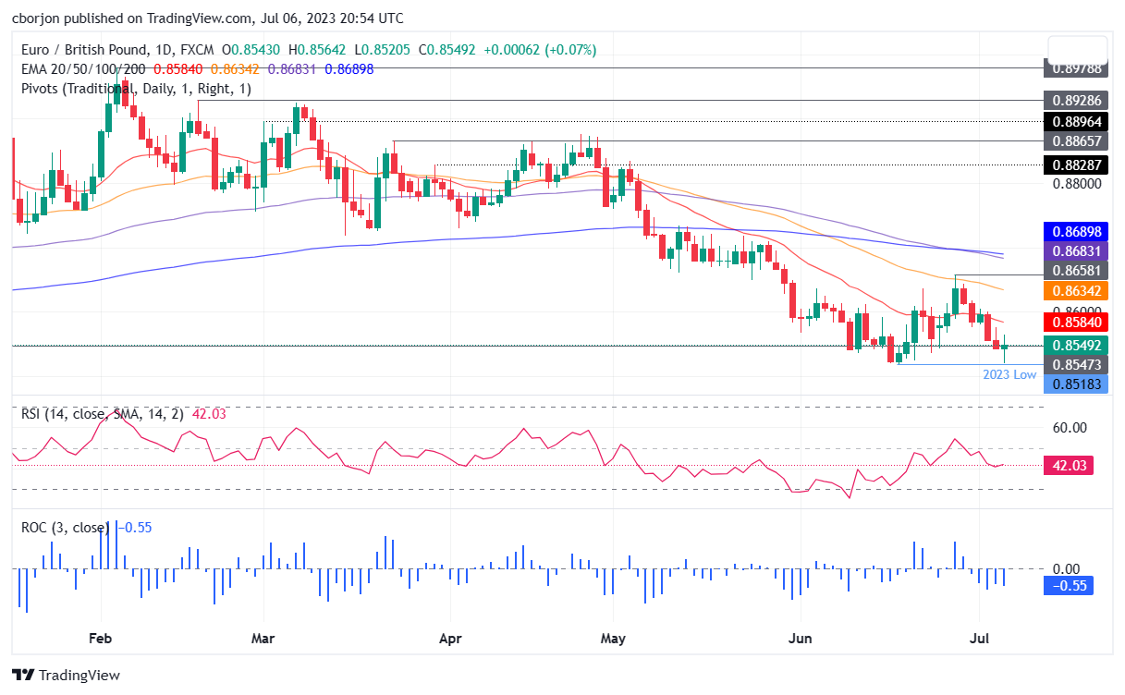Image resolution: width=1125 pixels, height=695 pixels.
Task: Click the 0.89788 pivot level label
Action: pos(1074,67)
